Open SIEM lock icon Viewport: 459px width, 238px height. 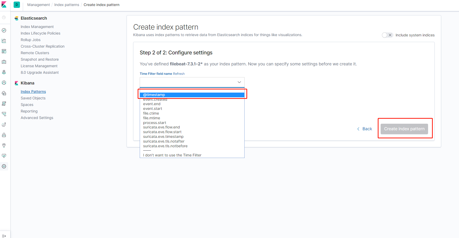[x=4, y=135]
